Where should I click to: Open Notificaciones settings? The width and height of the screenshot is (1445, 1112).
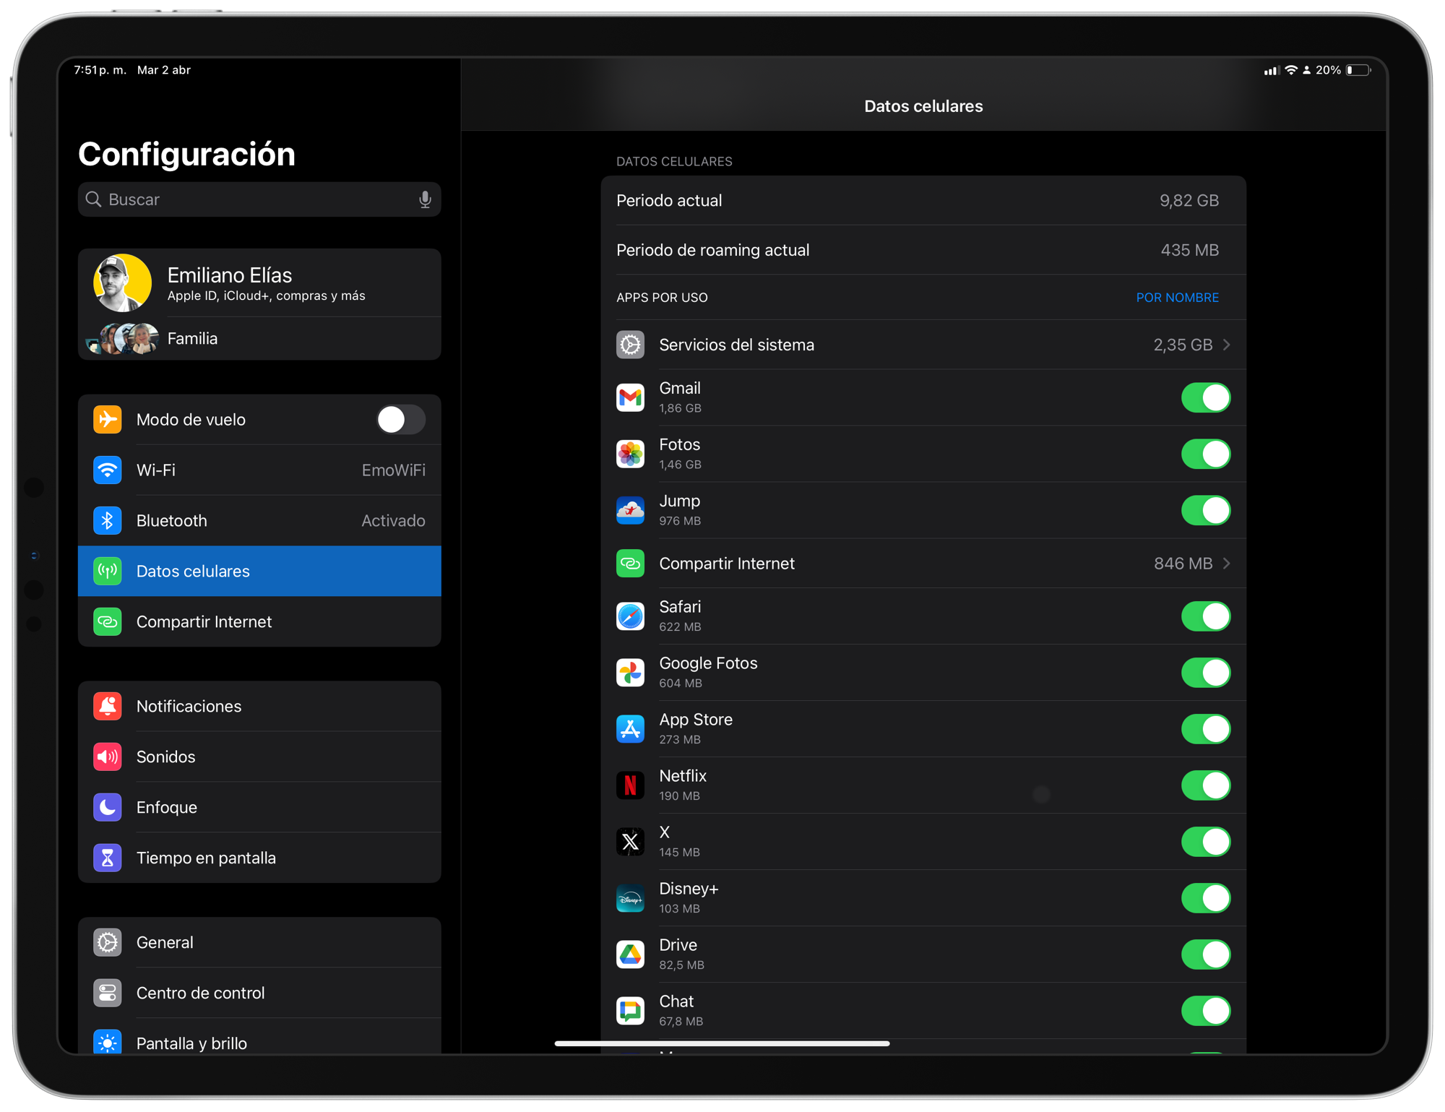click(x=259, y=707)
